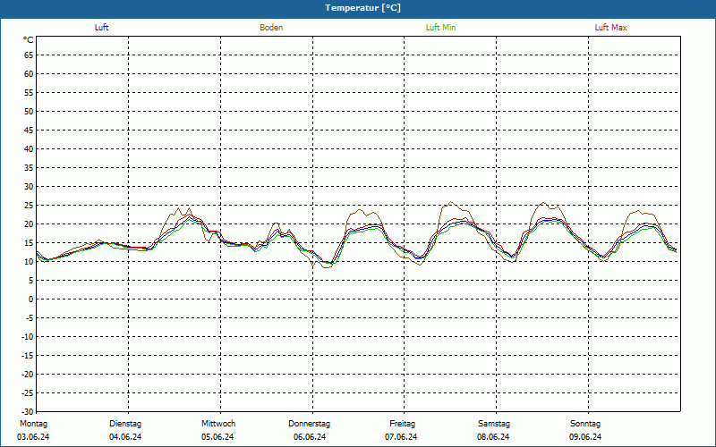
Task: Click the 05.06.24 date label
Action: coord(217,437)
